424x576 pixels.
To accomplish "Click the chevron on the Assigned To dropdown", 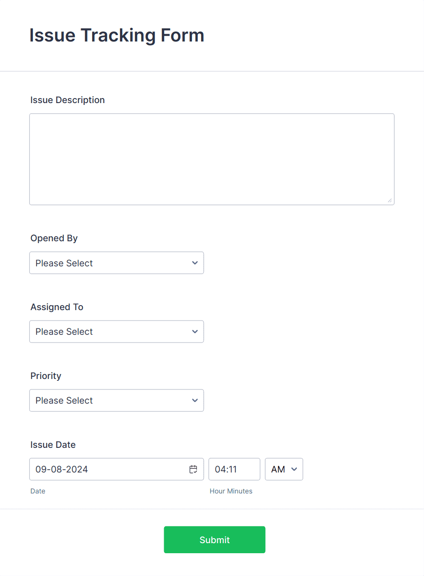I will 194,332.
